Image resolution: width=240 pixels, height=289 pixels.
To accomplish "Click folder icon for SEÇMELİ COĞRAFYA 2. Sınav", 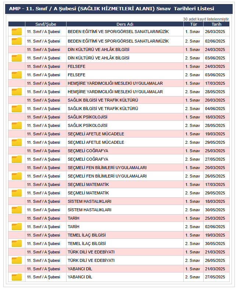I will pyautogui.click(x=17, y=159).
